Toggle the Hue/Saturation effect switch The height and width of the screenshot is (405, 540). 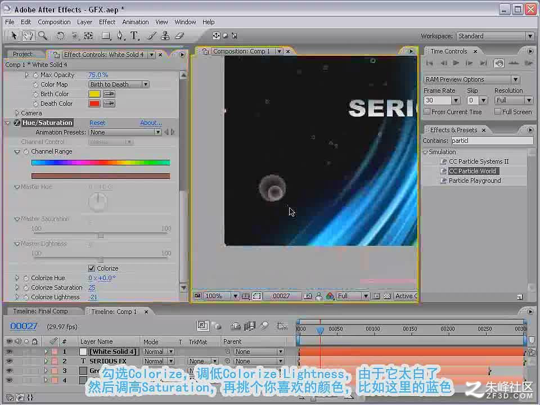(16, 123)
